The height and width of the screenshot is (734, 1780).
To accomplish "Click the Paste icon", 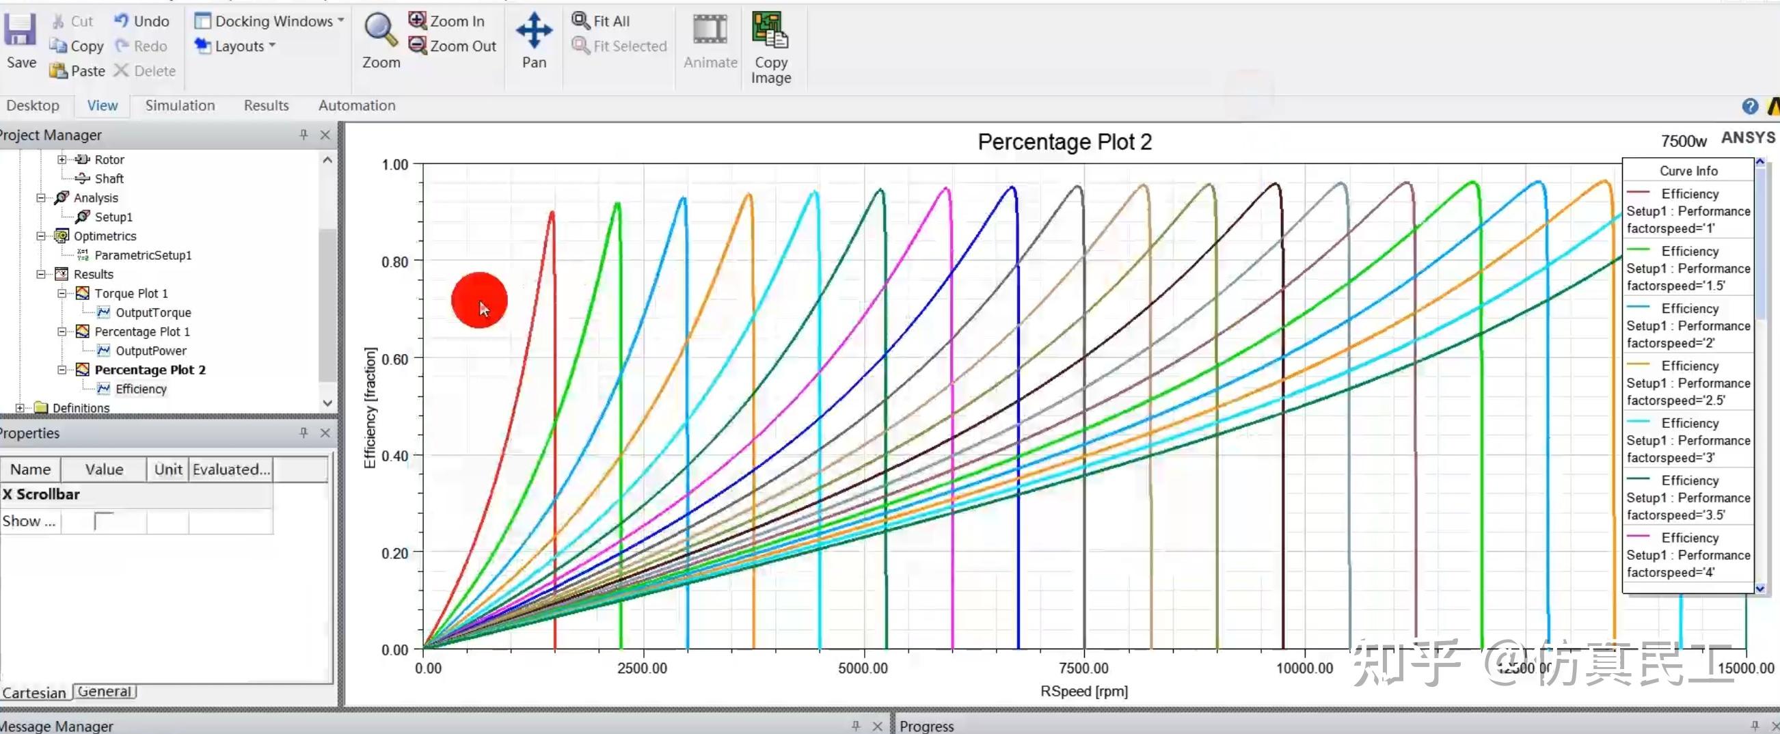I will click(76, 70).
